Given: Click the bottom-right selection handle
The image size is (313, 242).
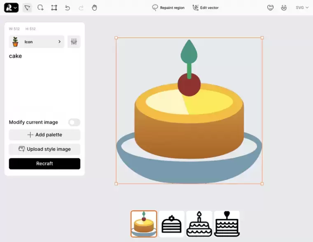Looking at the screenshot, I should tap(262, 183).
